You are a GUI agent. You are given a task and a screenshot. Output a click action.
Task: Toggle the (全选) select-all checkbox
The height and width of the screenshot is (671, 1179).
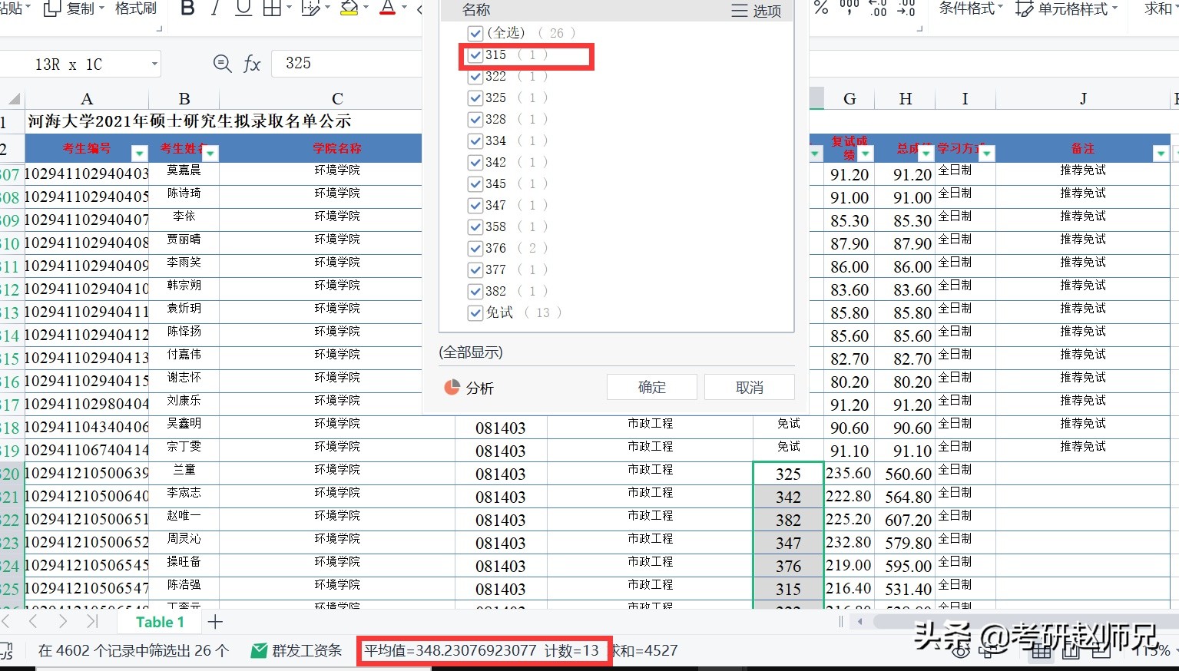tap(475, 33)
